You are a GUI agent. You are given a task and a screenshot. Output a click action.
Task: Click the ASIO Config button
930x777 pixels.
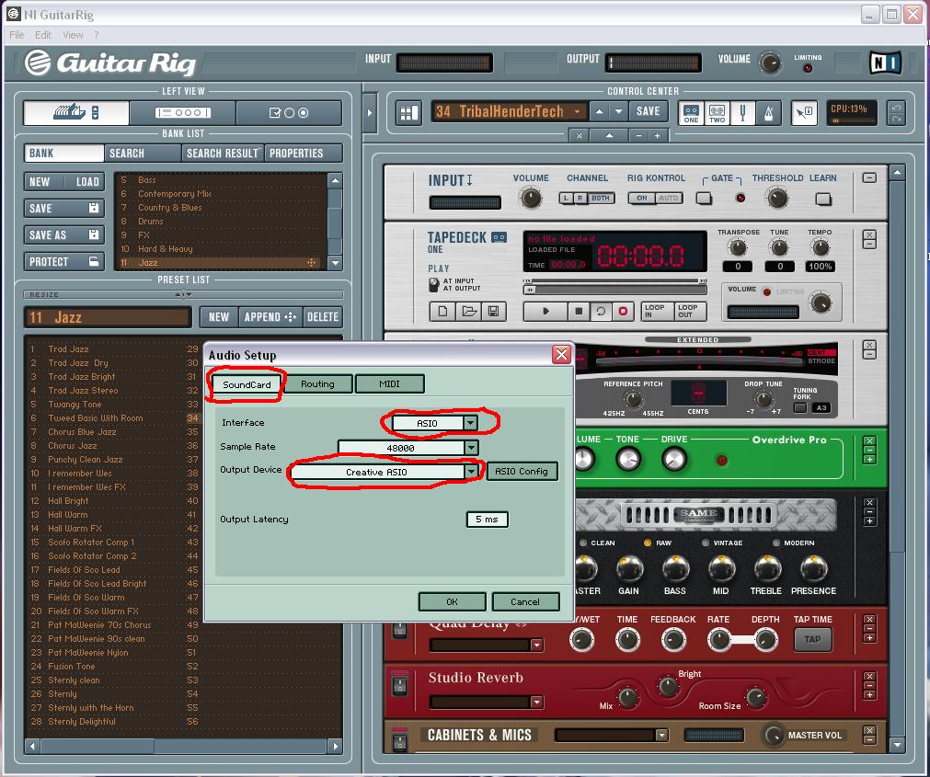522,471
